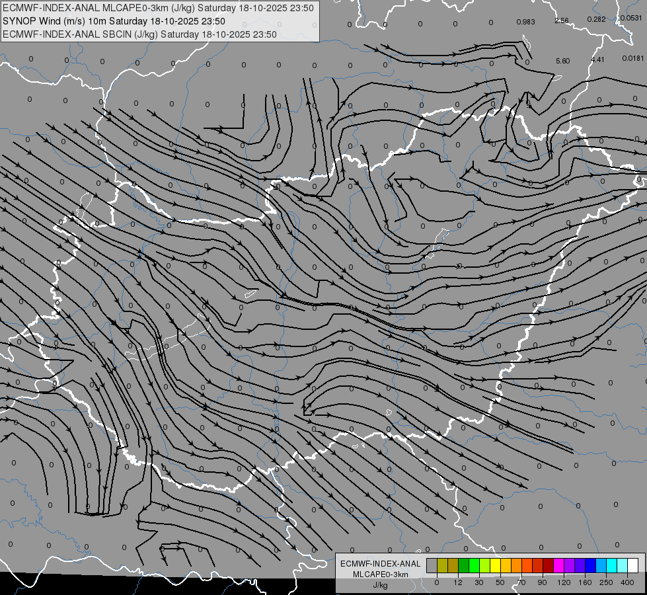Click the 0.282 value on the map
This screenshot has height=595, width=647.
[596, 19]
